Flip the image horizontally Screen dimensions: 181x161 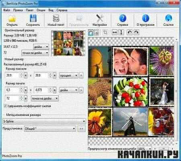pos(115,33)
